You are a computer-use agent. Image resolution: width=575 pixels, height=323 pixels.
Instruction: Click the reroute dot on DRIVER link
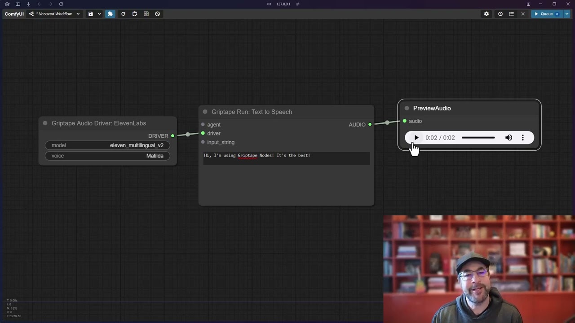[188, 134]
